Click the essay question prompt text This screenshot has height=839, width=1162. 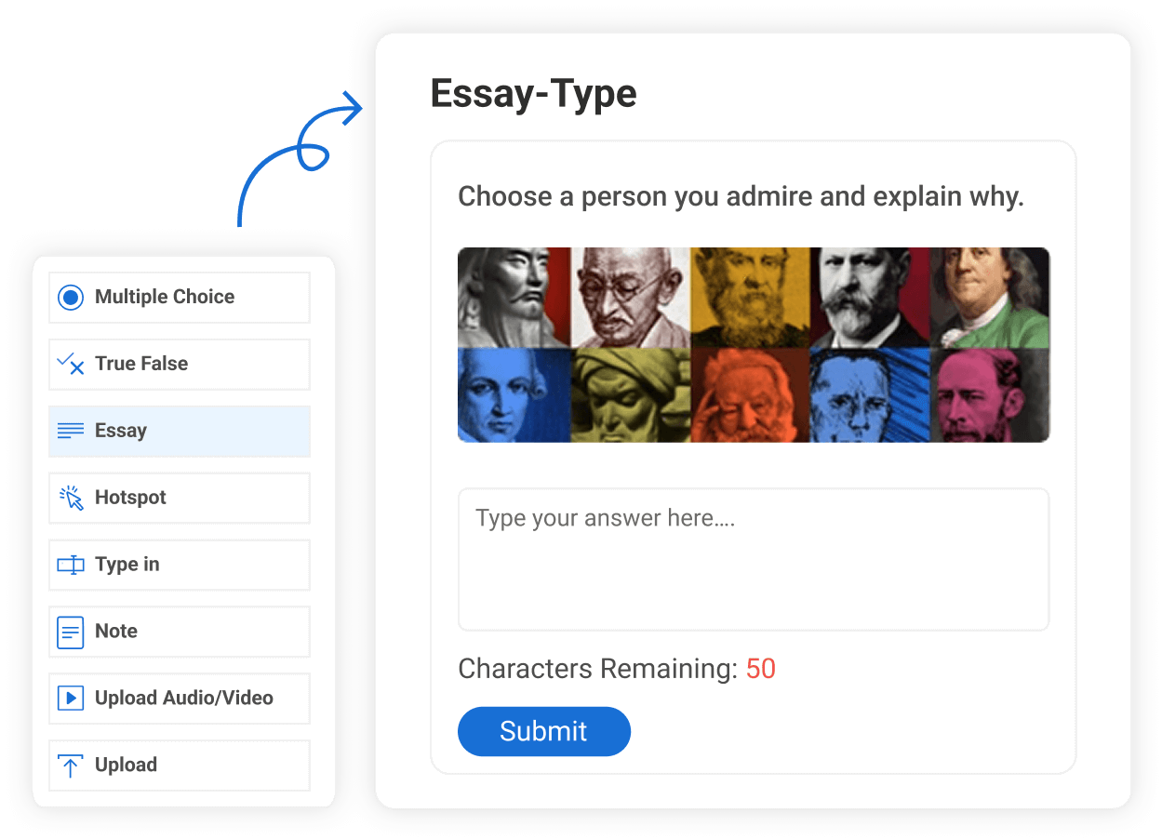tap(741, 197)
